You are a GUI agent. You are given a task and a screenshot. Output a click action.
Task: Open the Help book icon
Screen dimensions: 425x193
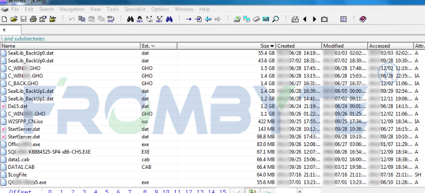click(x=363, y=19)
